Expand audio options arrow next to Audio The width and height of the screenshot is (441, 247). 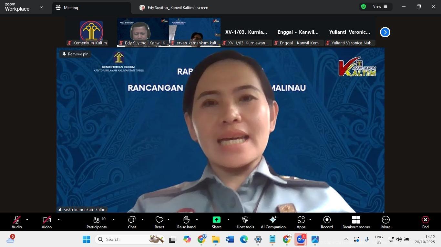click(x=27, y=220)
